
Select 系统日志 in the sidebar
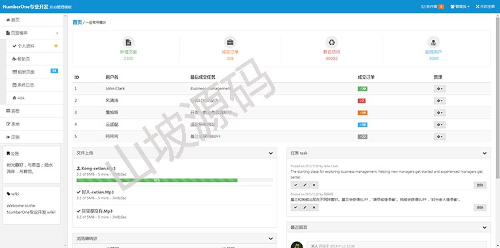(35, 85)
